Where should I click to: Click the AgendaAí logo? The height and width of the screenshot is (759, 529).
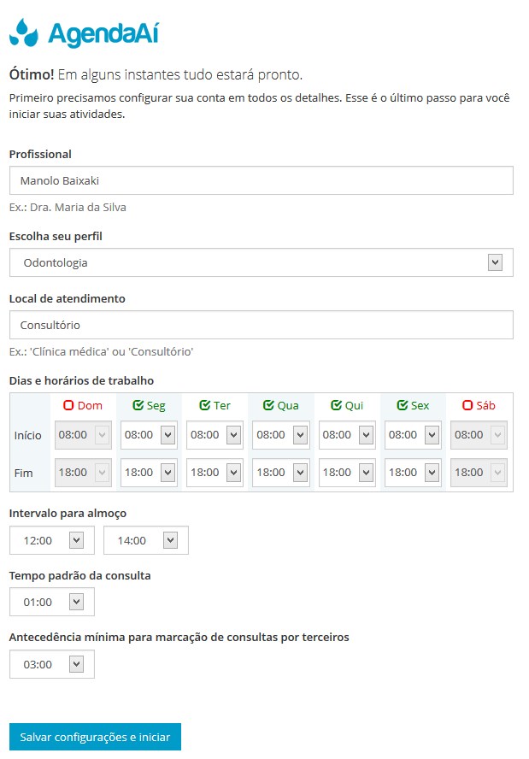click(x=84, y=32)
